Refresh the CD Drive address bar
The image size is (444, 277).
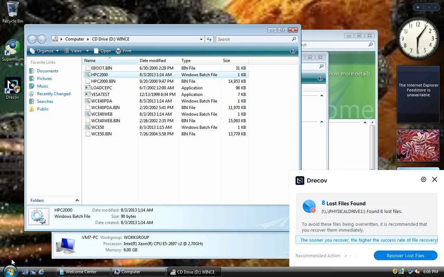pos(209,39)
